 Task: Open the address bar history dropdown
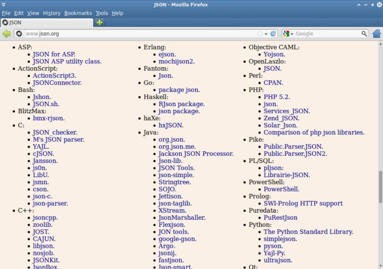point(266,34)
